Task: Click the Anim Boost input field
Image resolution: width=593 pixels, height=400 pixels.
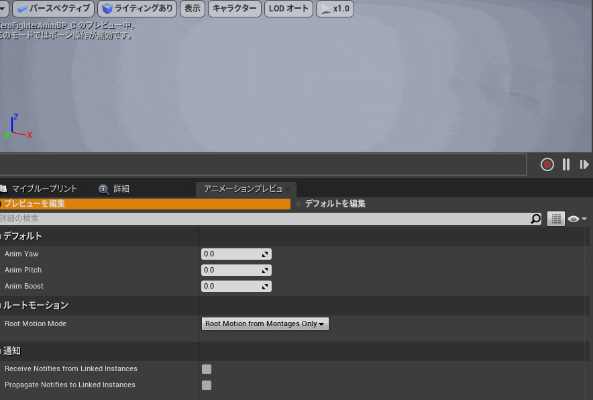Action: click(231, 286)
